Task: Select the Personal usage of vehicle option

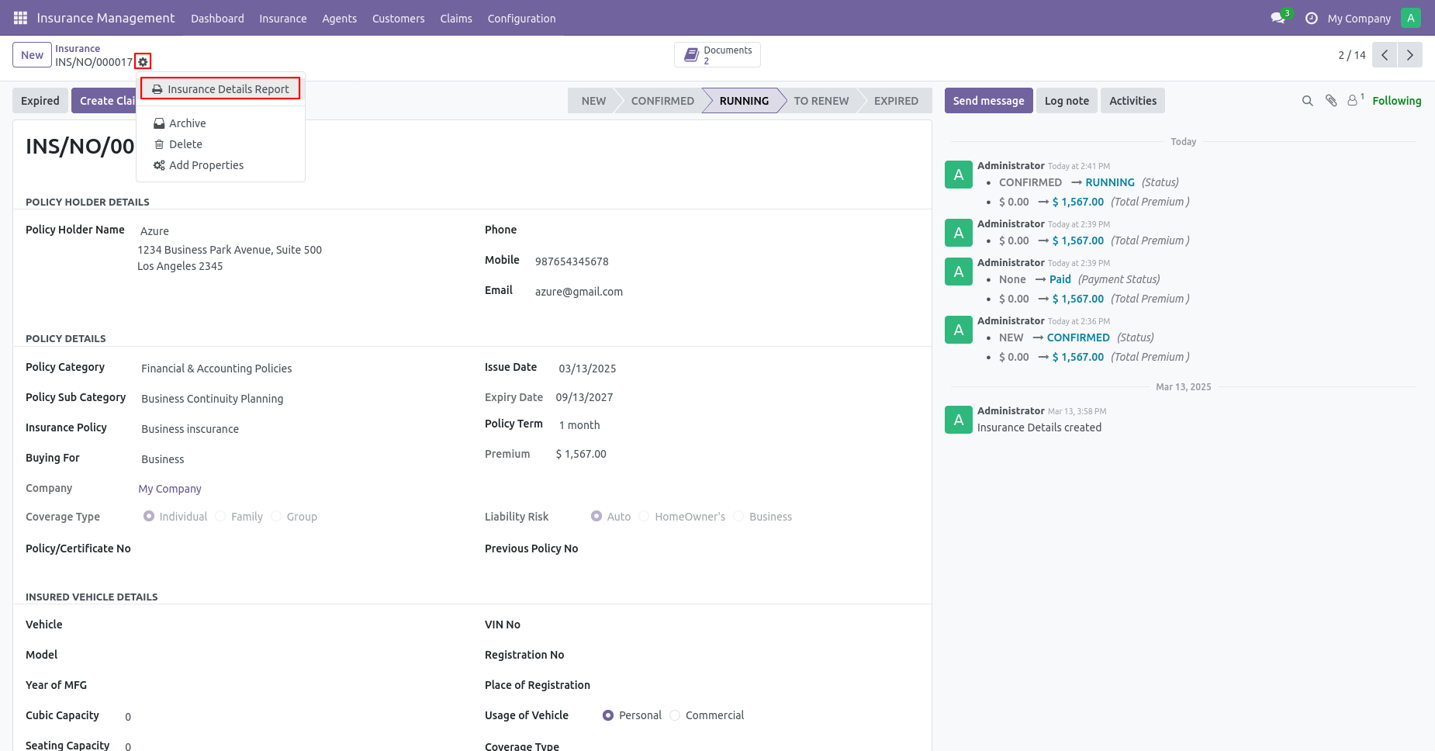Action: (608, 715)
